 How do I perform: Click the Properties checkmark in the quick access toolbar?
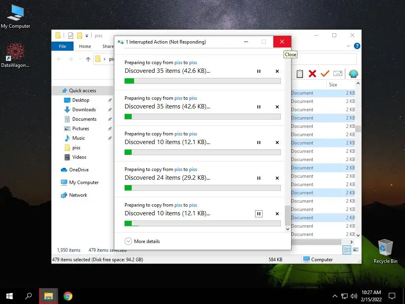[x=70, y=35]
